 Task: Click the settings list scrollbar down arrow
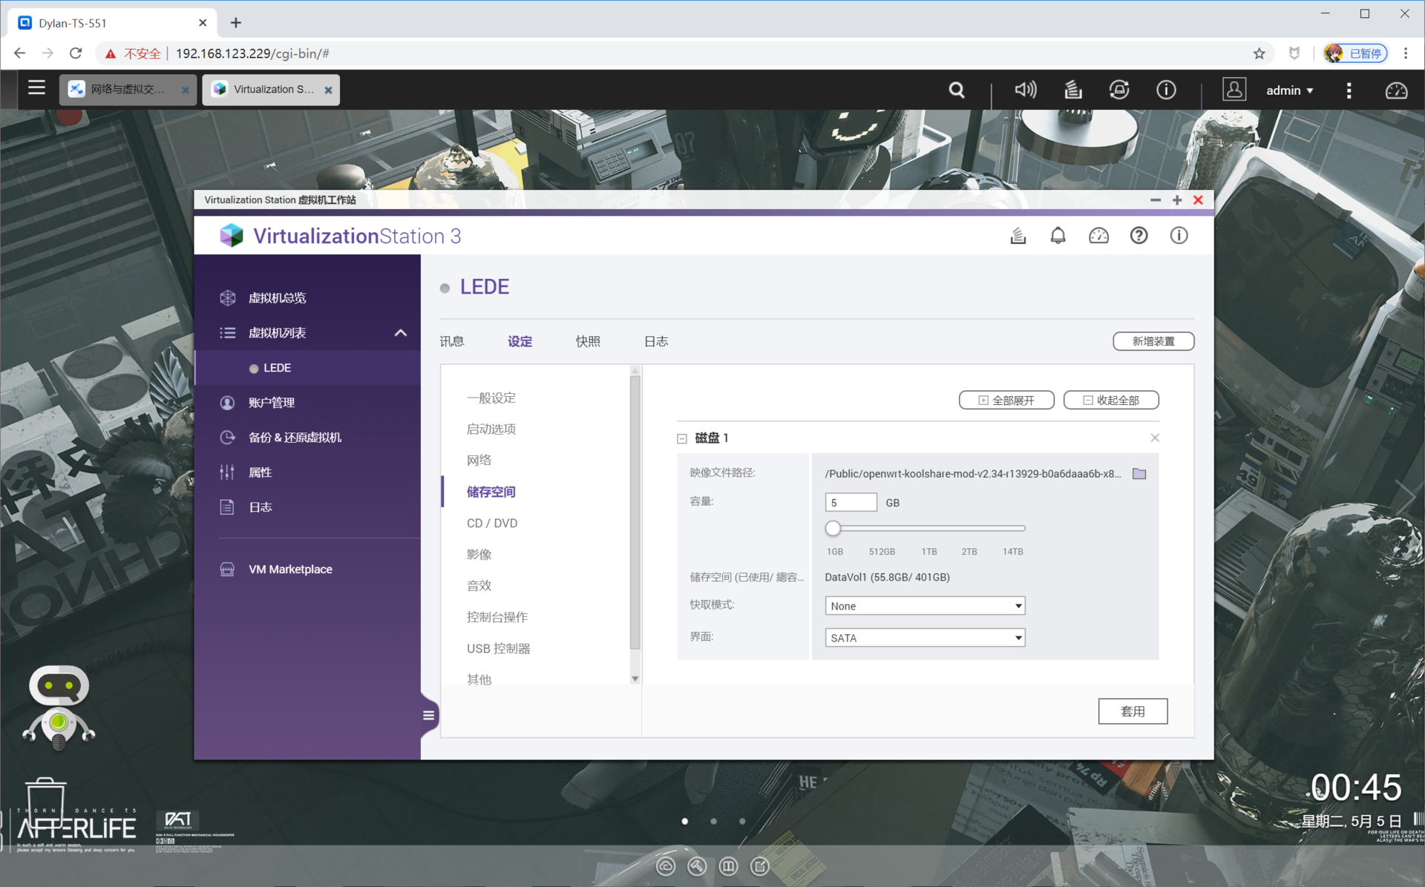point(635,679)
